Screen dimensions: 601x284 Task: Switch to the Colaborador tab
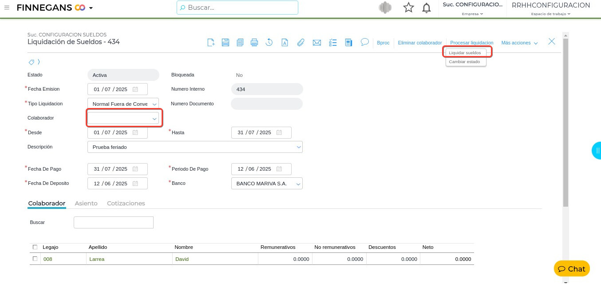[47, 203]
